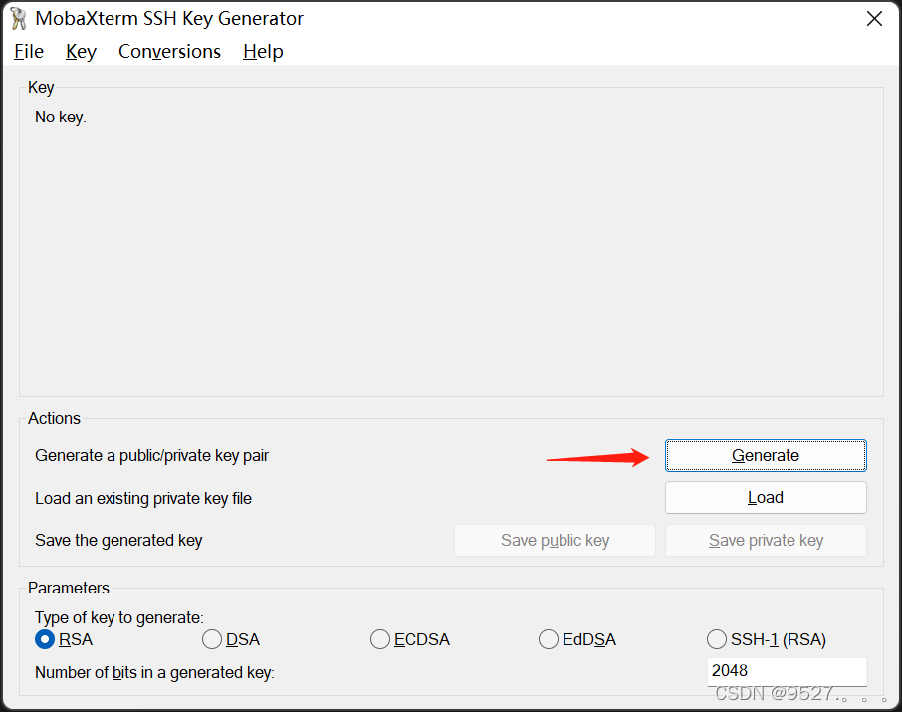Select the EdDSA key type

coord(548,639)
